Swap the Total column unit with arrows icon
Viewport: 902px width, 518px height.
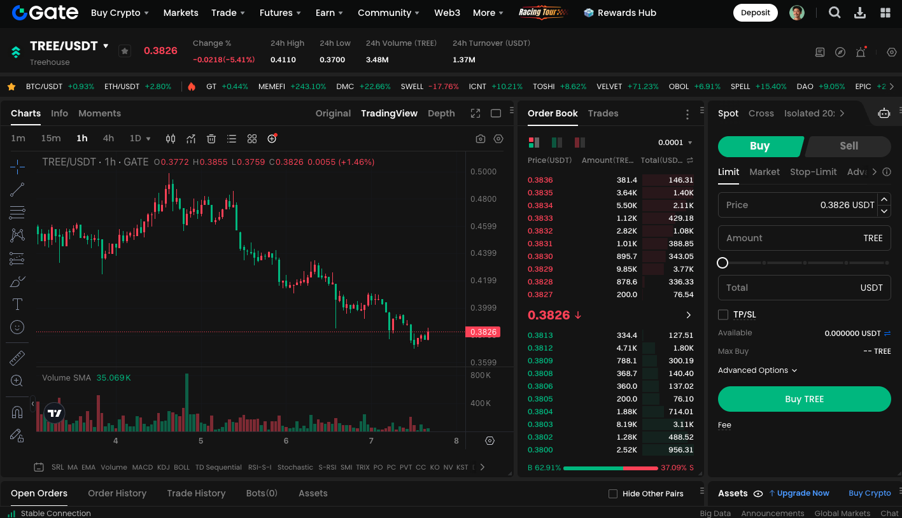click(690, 160)
